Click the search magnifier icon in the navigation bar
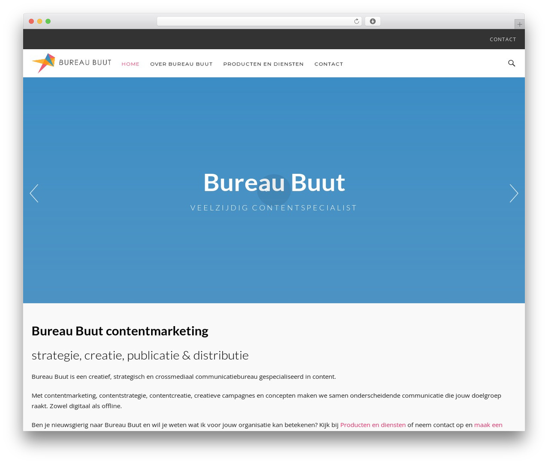The width and height of the screenshot is (548, 464). (x=512, y=63)
